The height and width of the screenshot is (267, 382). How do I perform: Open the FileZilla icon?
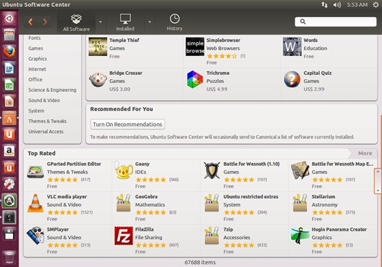tap(123, 236)
